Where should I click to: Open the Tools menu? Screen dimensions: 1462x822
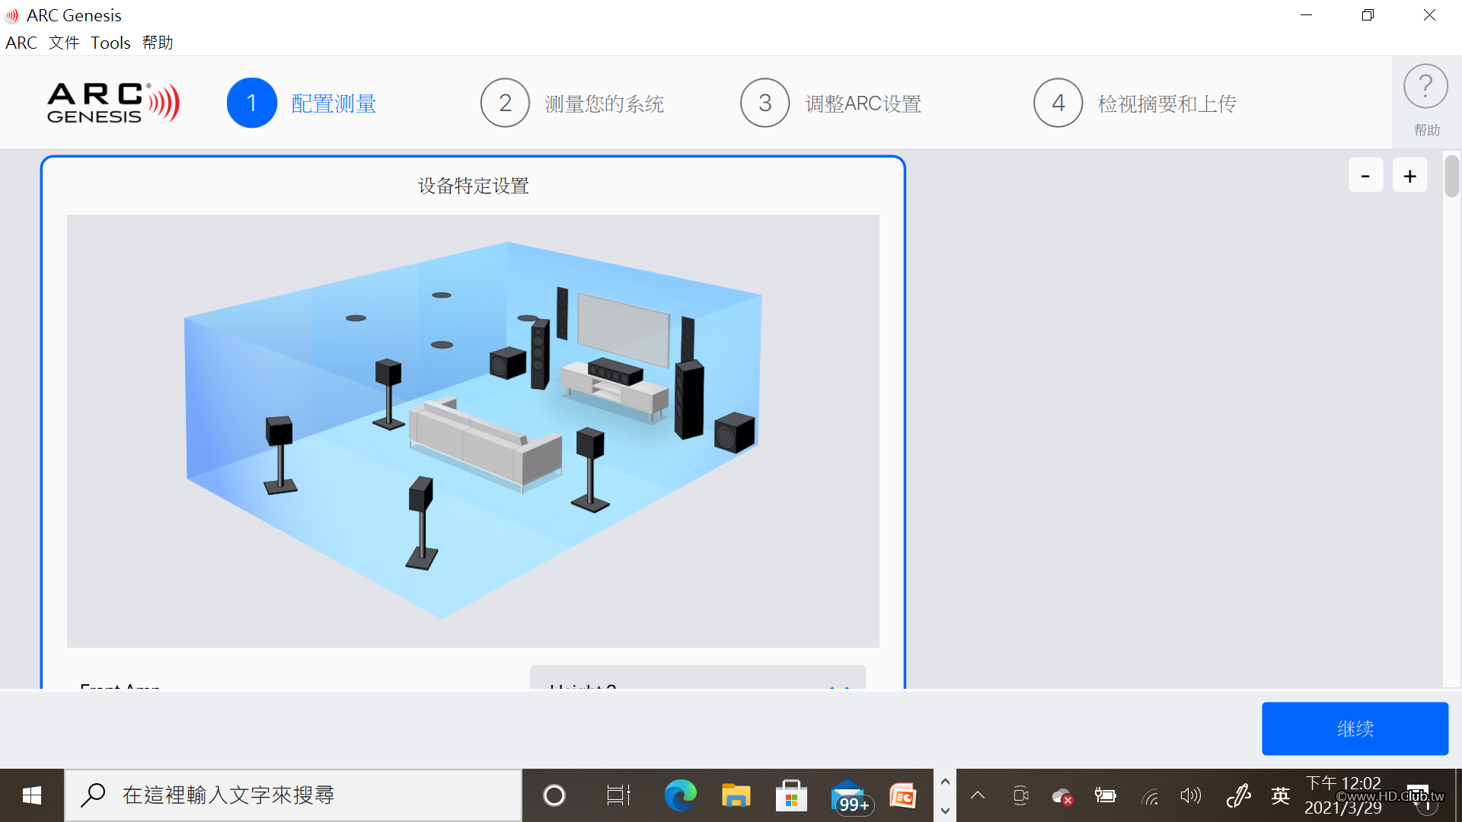pyautogui.click(x=110, y=43)
